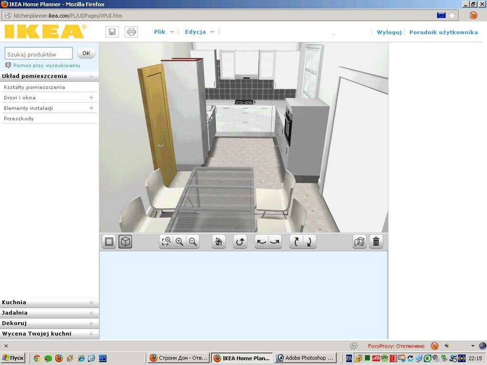Click the zoom to area icon
The width and height of the screenshot is (487, 365).
tap(166, 242)
